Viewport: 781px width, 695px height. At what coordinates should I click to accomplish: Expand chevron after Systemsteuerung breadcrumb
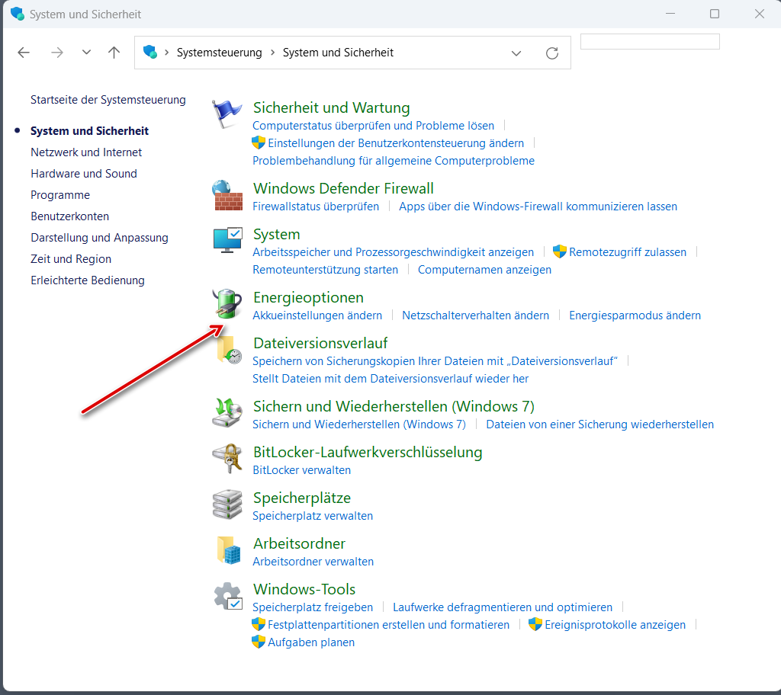272,53
